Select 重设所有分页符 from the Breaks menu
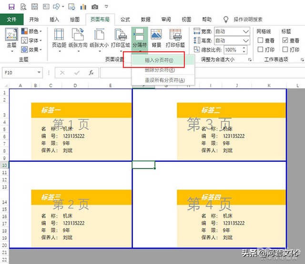The image size is (305, 264). (x=163, y=80)
